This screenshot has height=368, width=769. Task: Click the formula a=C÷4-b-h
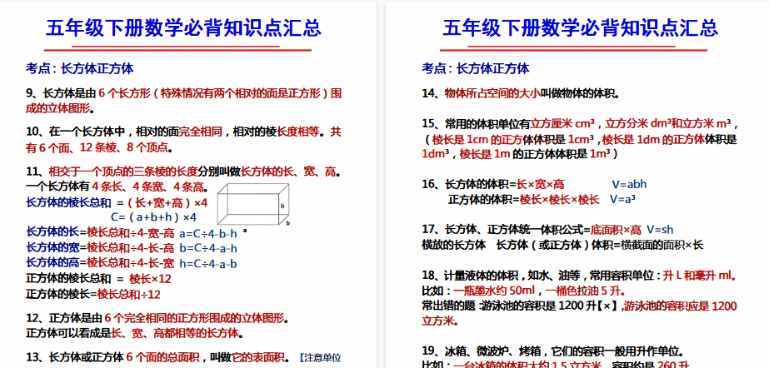click(208, 233)
